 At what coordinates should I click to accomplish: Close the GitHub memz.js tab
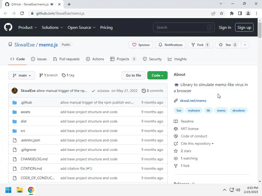click(59, 4)
